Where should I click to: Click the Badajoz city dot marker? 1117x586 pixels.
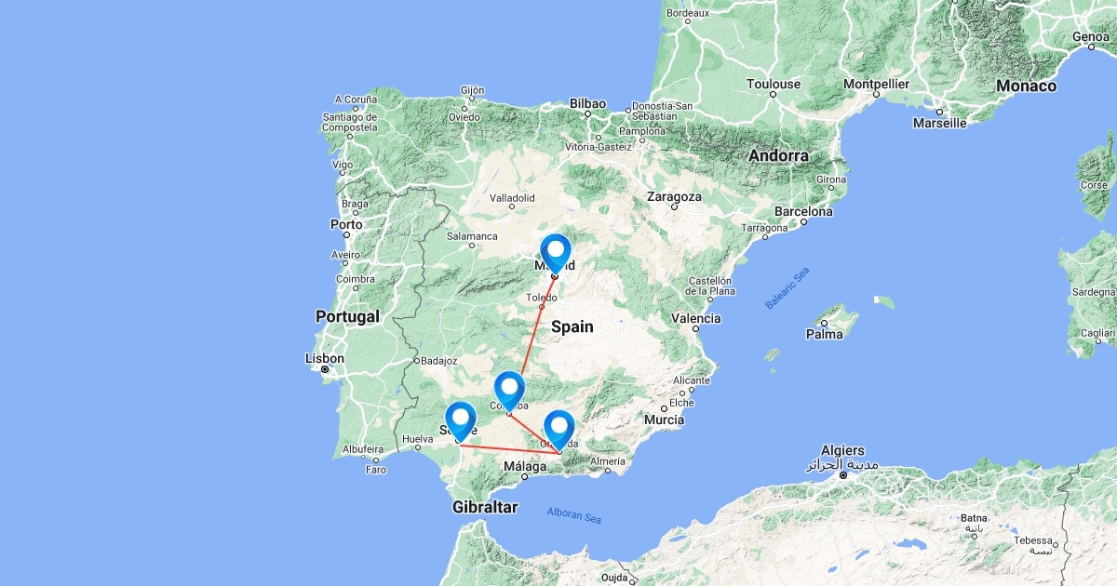coord(416,360)
